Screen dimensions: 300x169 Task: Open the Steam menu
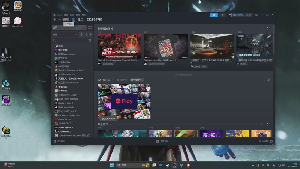[x=59, y=15]
